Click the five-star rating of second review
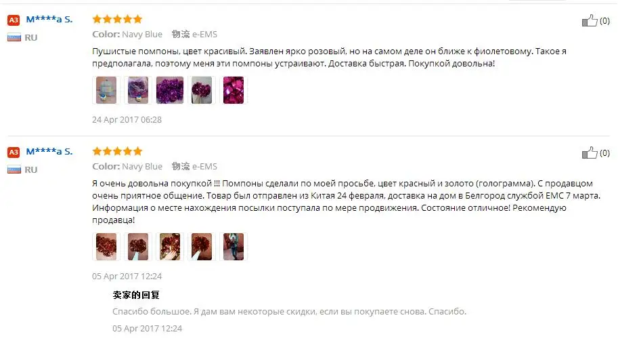Screen dimensions: 618x345 coord(117,151)
